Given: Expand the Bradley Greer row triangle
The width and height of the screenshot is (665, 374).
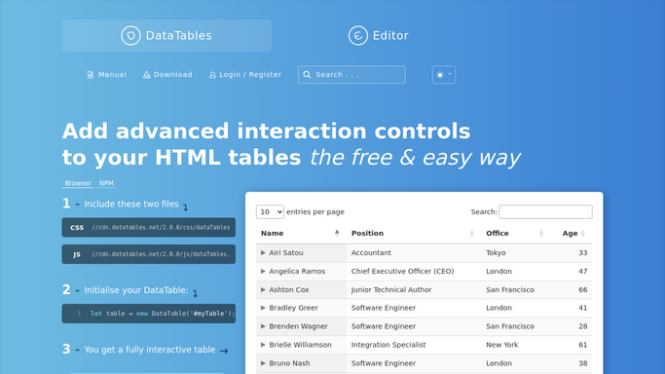Looking at the screenshot, I should click(x=263, y=308).
